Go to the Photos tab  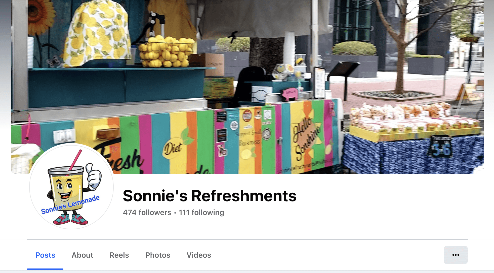(158, 255)
